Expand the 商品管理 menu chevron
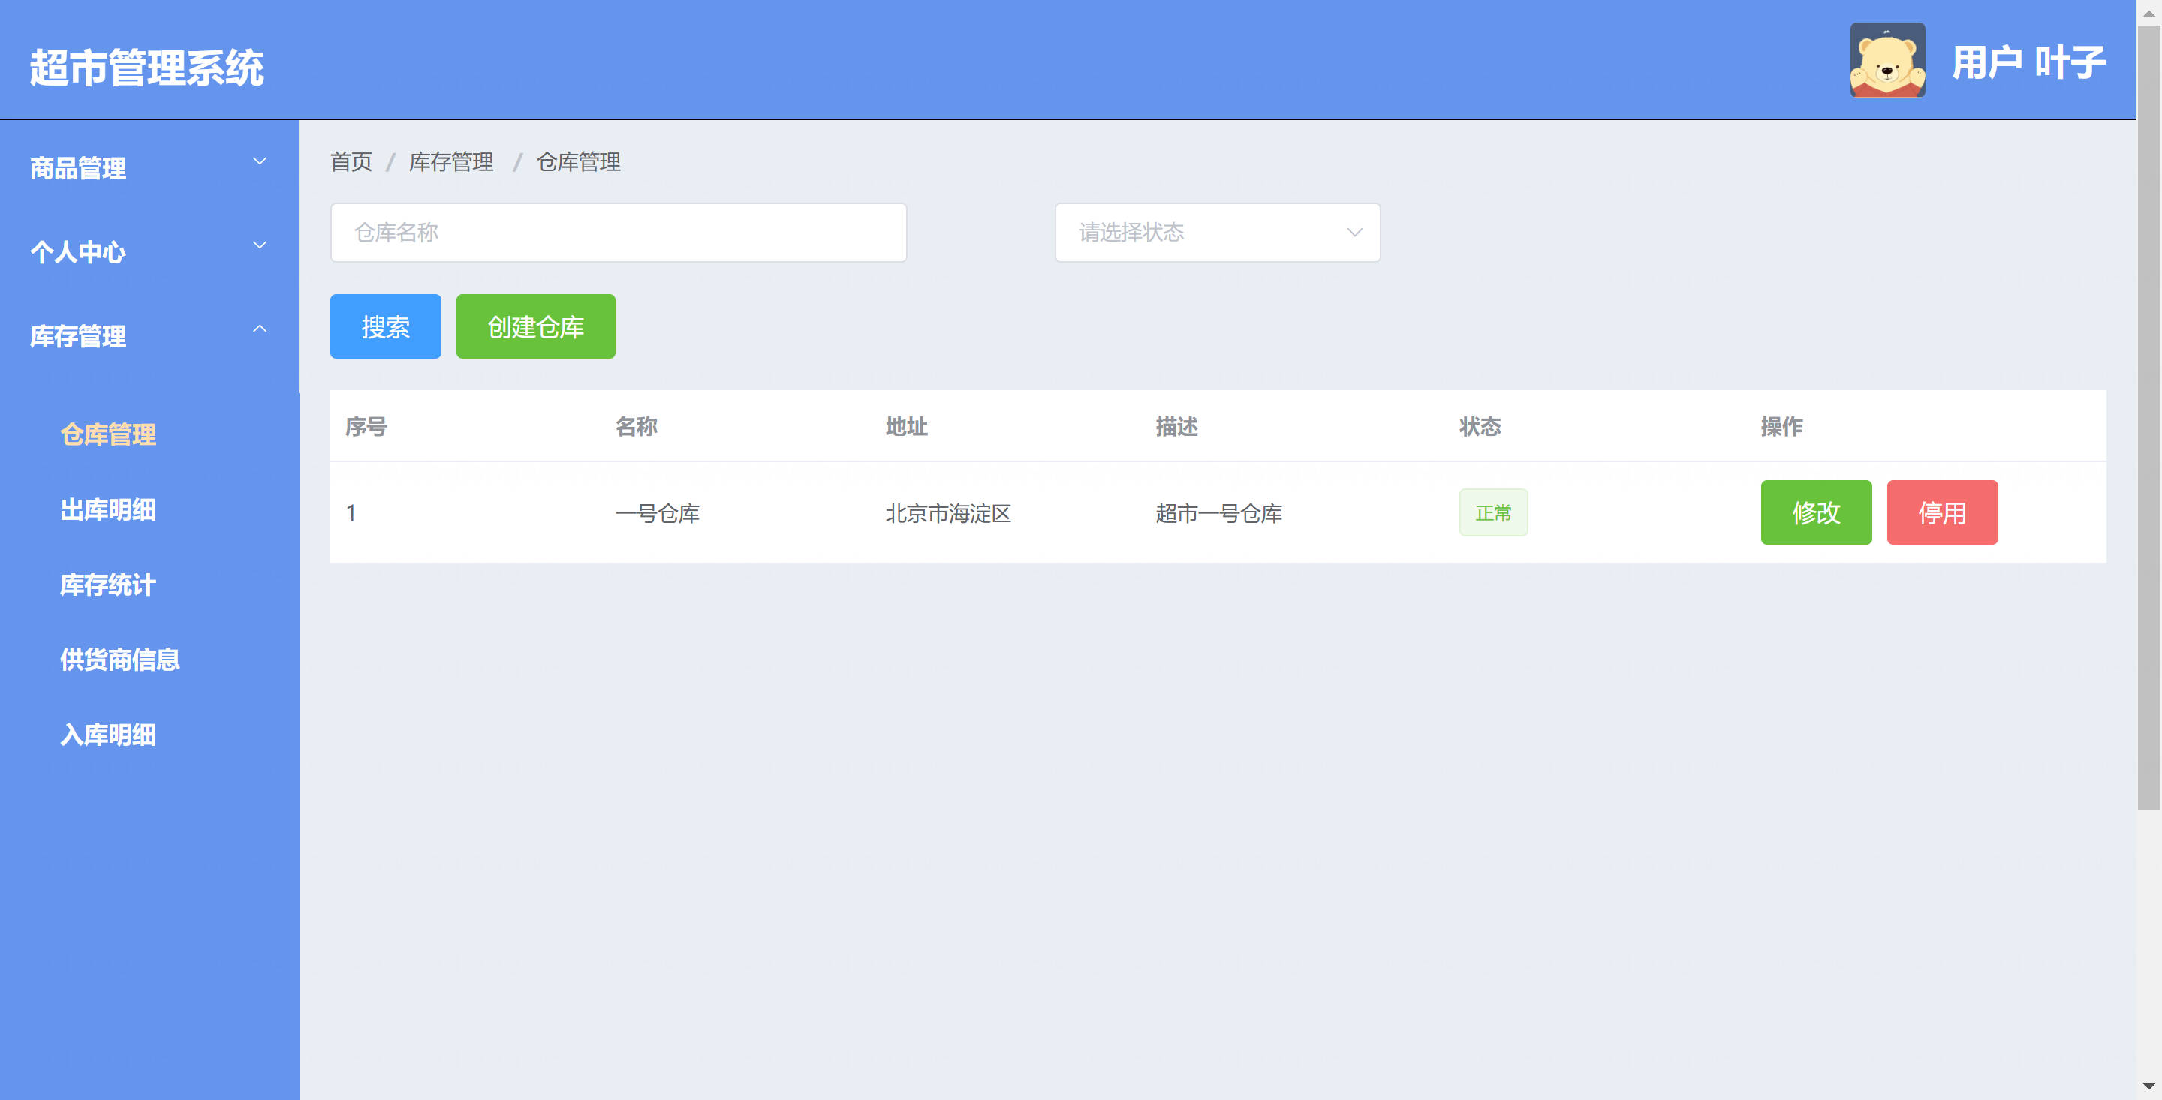The height and width of the screenshot is (1100, 2162). coord(259,161)
